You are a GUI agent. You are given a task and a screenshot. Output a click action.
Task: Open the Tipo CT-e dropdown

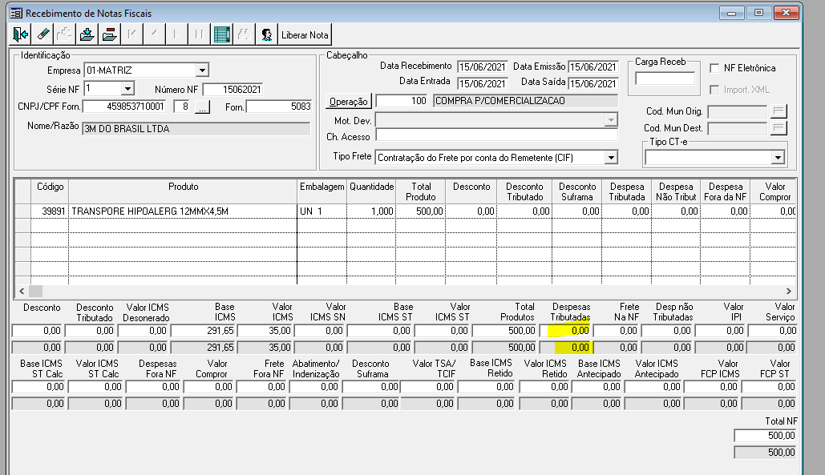(778, 158)
